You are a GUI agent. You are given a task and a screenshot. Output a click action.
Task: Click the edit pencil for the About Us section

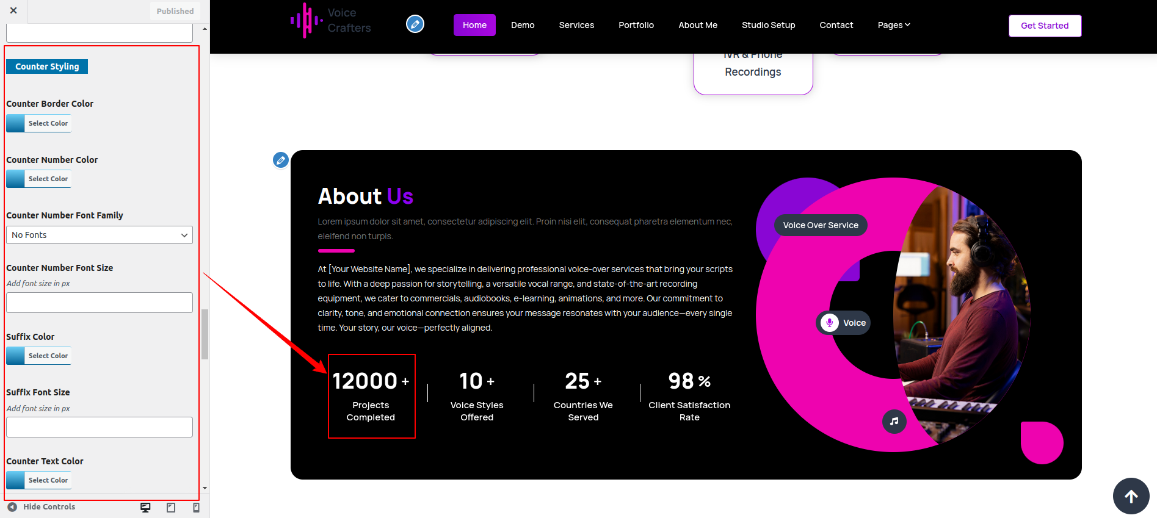(x=281, y=160)
